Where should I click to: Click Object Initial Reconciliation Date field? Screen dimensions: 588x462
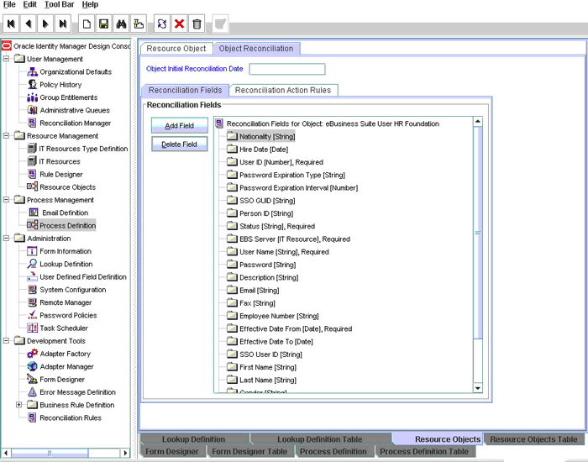coord(287,69)
